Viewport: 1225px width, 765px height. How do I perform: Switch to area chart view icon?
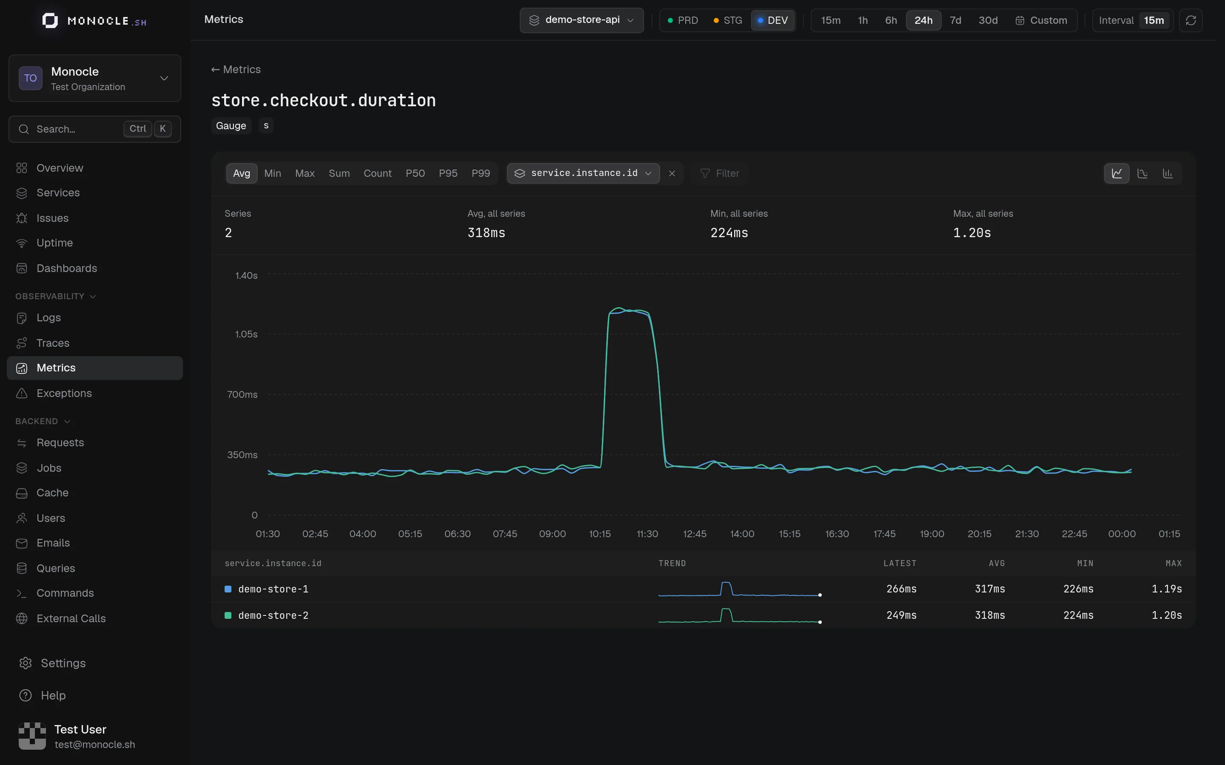pyautogui.click(x=1142, y=173)
